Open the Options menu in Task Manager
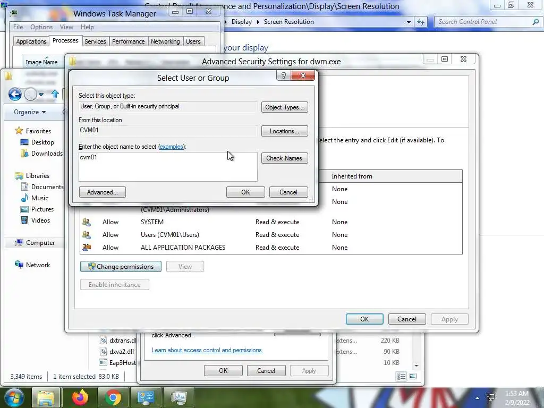Image resolution: width=544 pixels, height=408 pixels. click(41, 27)
